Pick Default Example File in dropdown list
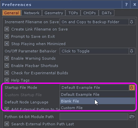The height and width of the screenshot is (128, 138). pyautogui.click(x=97, y=95)
